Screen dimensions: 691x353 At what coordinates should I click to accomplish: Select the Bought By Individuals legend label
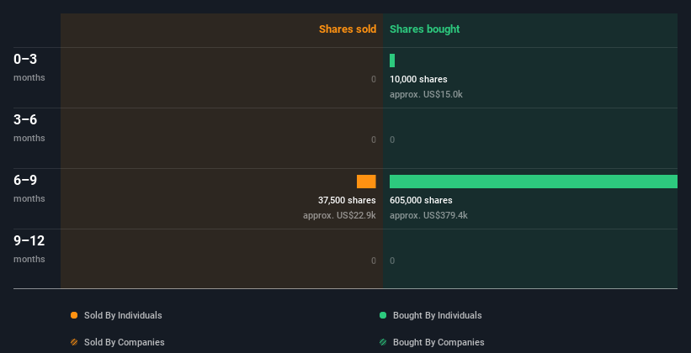(x=437, y=315)
